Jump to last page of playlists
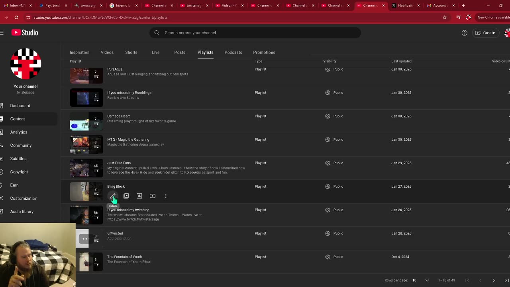This screenshot has height=287, width=510. 506,280
